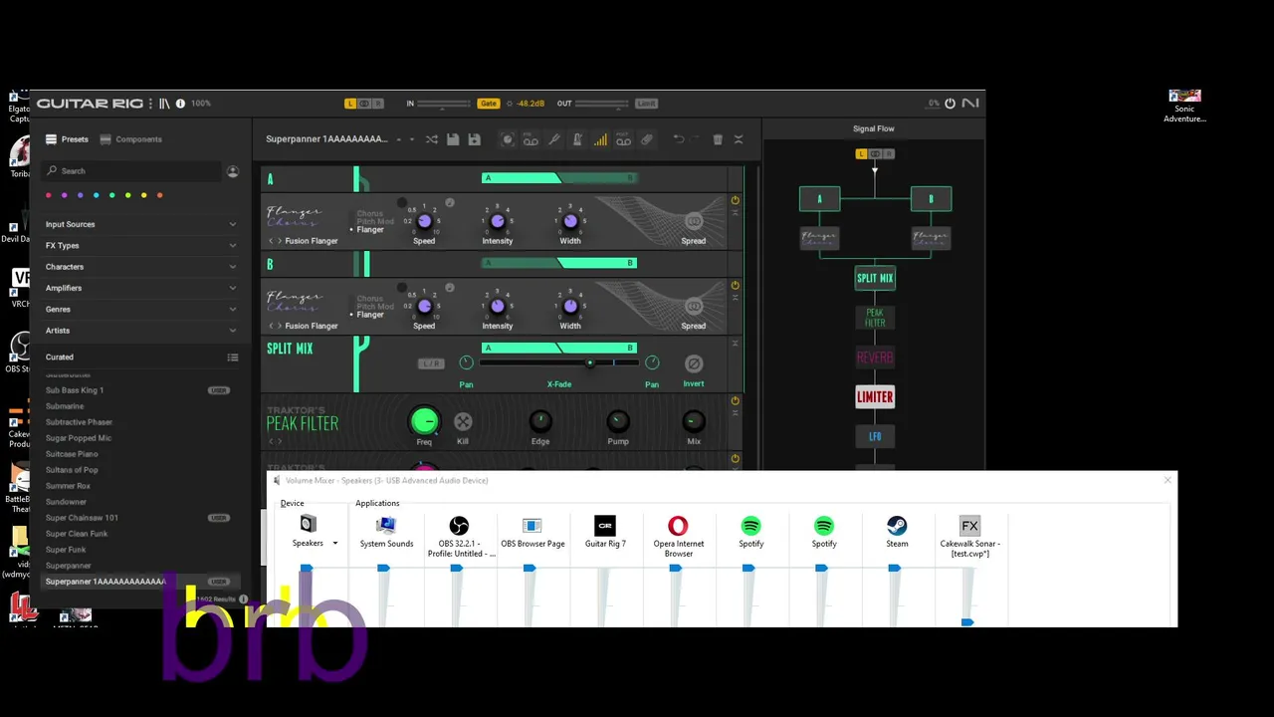Switch to the Components tab

tap(130, 139)
